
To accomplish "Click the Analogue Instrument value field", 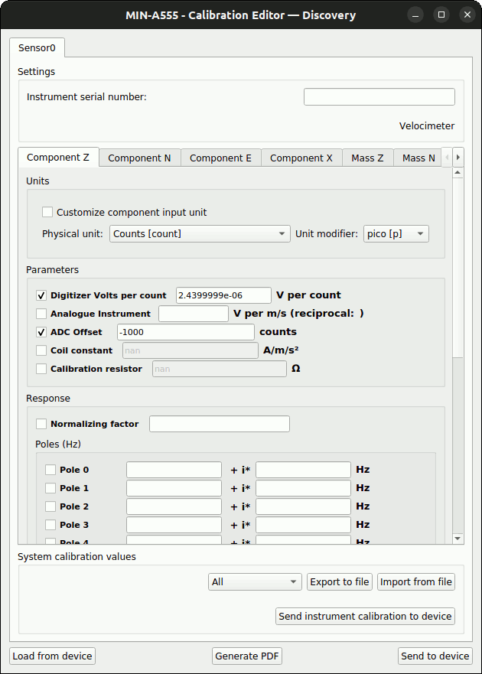I will (x=194, y=314).
